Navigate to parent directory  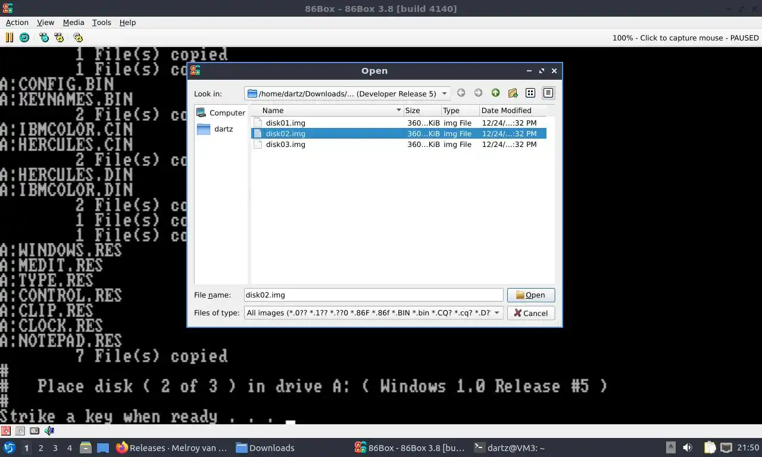pyautogui.click(x=495, y=93)
